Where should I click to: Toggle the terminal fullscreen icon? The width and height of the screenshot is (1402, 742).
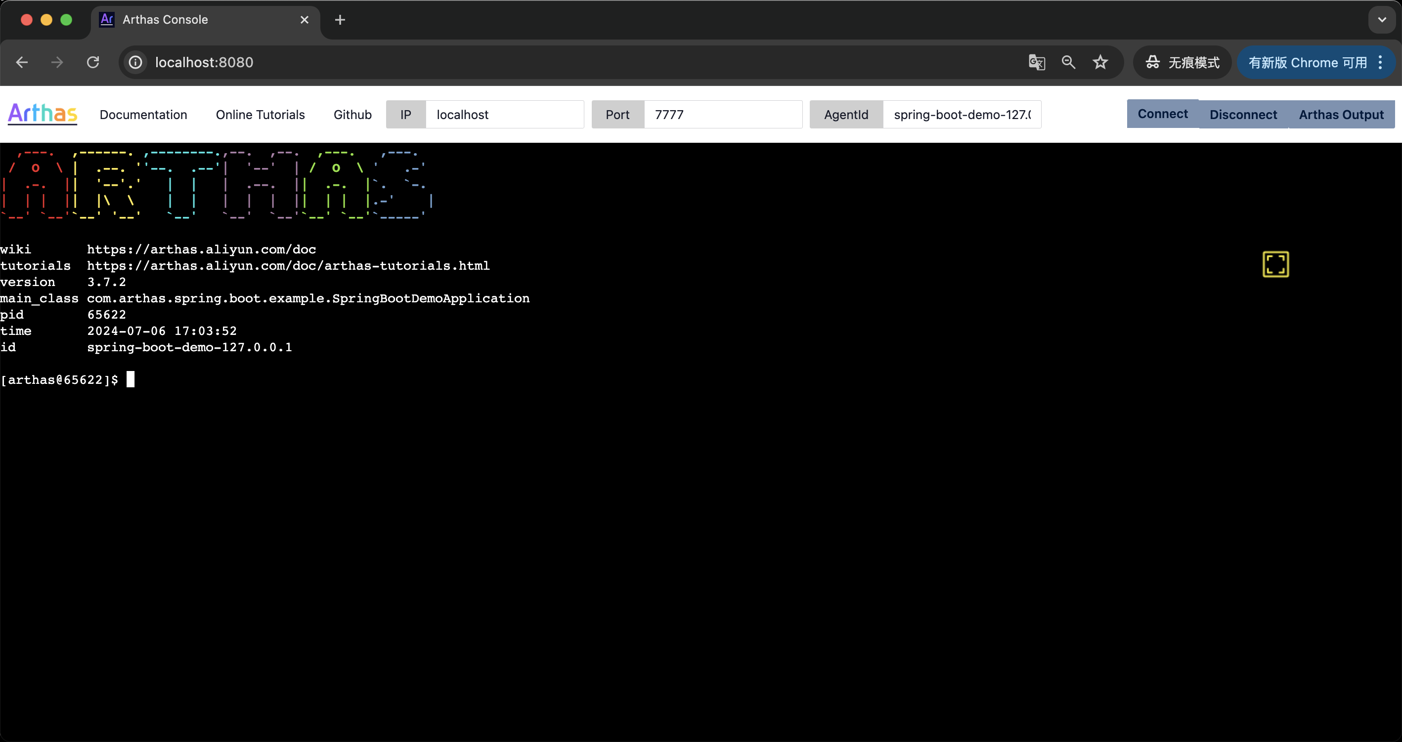tap(1275, 264)
